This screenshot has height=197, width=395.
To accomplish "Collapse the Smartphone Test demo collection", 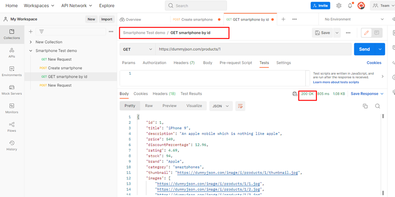I will coord(31,51).
